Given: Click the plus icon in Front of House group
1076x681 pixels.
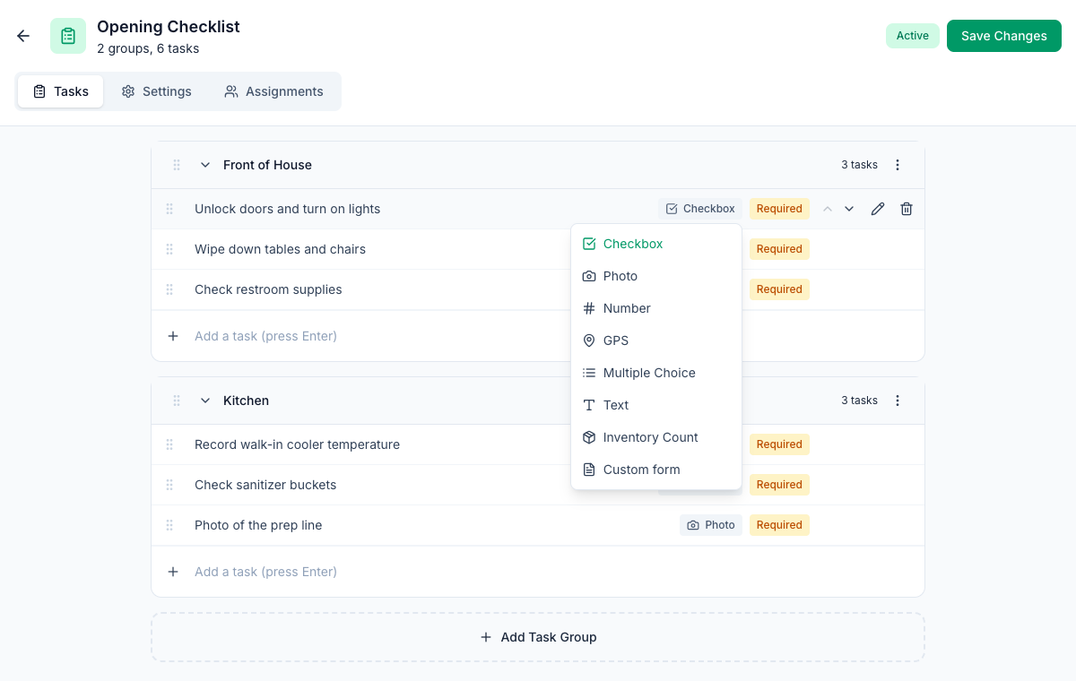Looking at the screenshot, I should click(173, 336).
